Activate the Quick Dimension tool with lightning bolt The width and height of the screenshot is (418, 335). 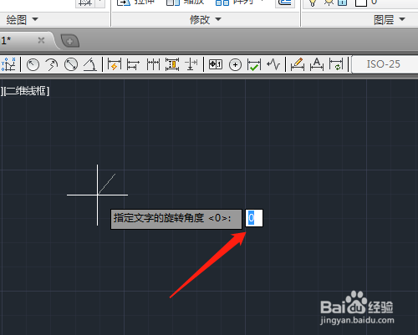point(115,64)
